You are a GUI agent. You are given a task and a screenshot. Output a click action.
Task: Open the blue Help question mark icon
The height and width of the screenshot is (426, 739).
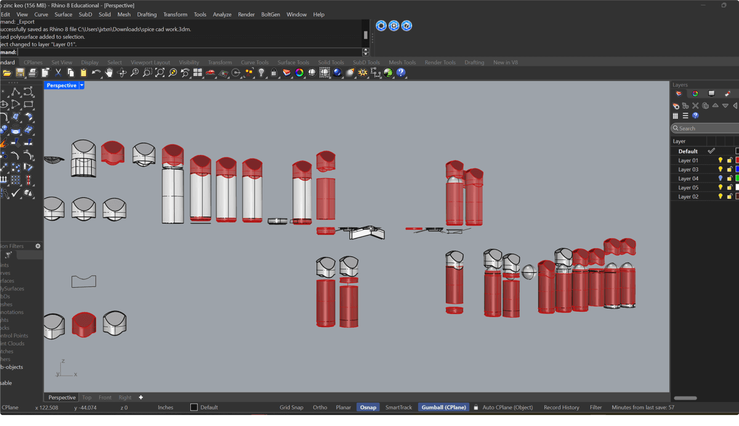[401, 73]
